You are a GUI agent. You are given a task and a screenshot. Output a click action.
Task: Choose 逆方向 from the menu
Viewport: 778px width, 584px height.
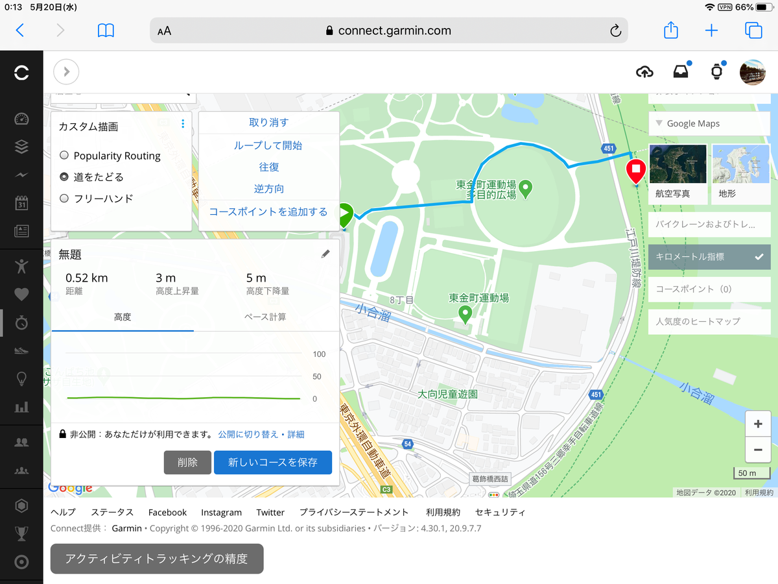(x=269, y=189)
